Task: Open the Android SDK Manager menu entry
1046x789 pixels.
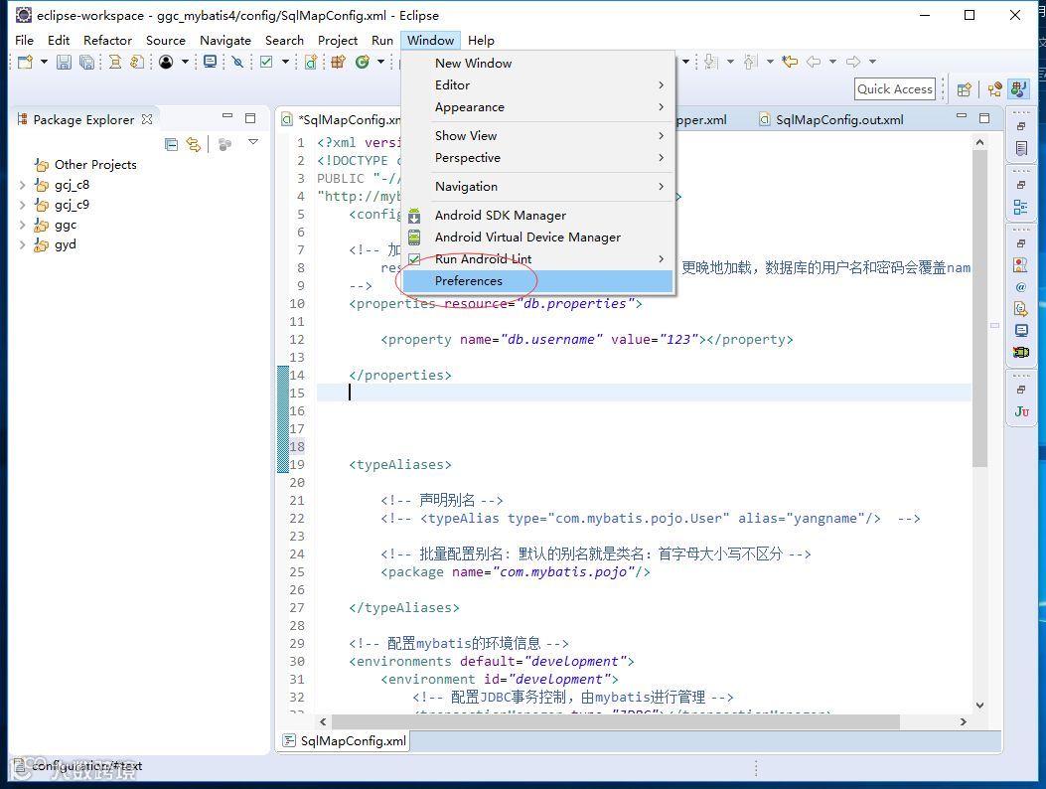Action: (500, 215)
